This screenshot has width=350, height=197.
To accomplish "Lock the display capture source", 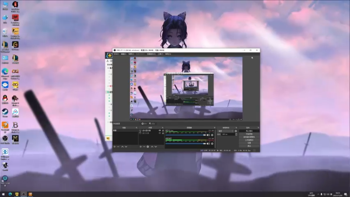I will 163,130.
